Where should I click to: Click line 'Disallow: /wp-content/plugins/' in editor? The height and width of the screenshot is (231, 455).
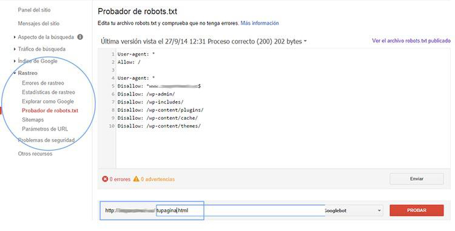[x=161, y=110]
